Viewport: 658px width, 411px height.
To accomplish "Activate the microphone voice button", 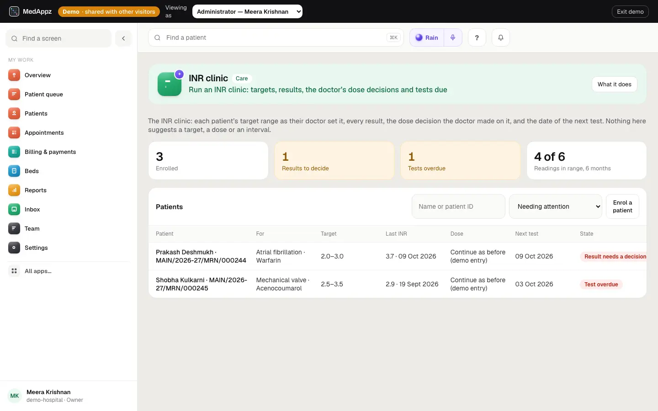I will click(x=453, y=38).
